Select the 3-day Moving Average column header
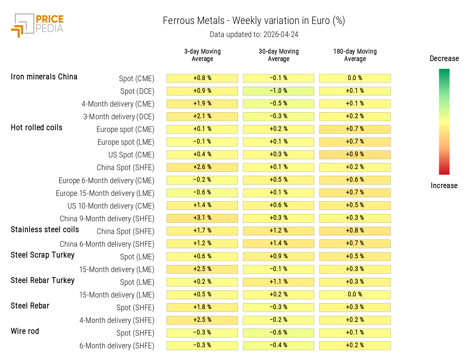The width and height of the screenshot is (466, 360). 202,55
